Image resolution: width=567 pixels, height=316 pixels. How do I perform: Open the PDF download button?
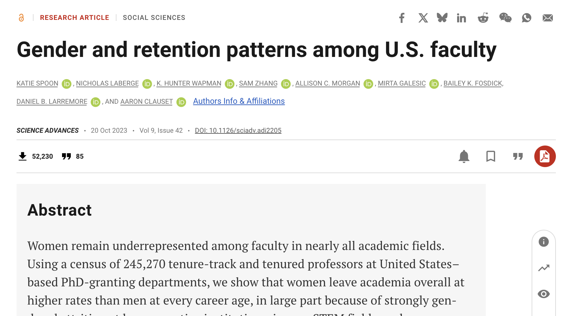(545, 156)
